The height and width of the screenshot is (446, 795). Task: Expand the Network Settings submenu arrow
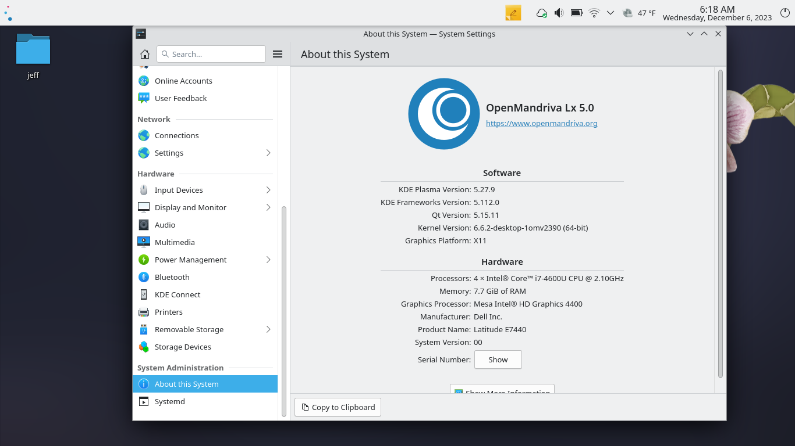pyautogui.click(x=268, y=153)
